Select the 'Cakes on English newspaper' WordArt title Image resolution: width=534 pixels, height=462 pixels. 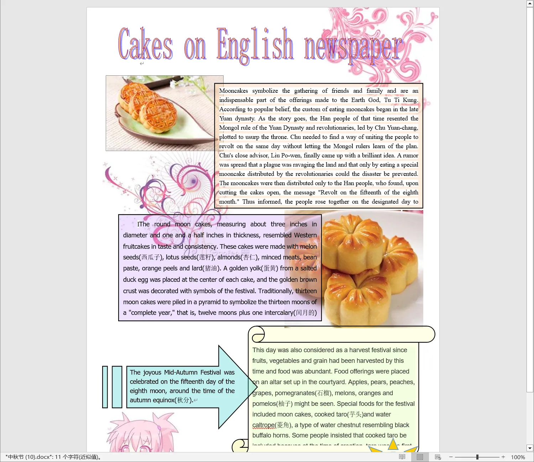260,45
